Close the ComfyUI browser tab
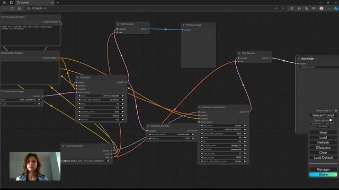The height and width of the screenshot is (190, 339). (52, 3)
